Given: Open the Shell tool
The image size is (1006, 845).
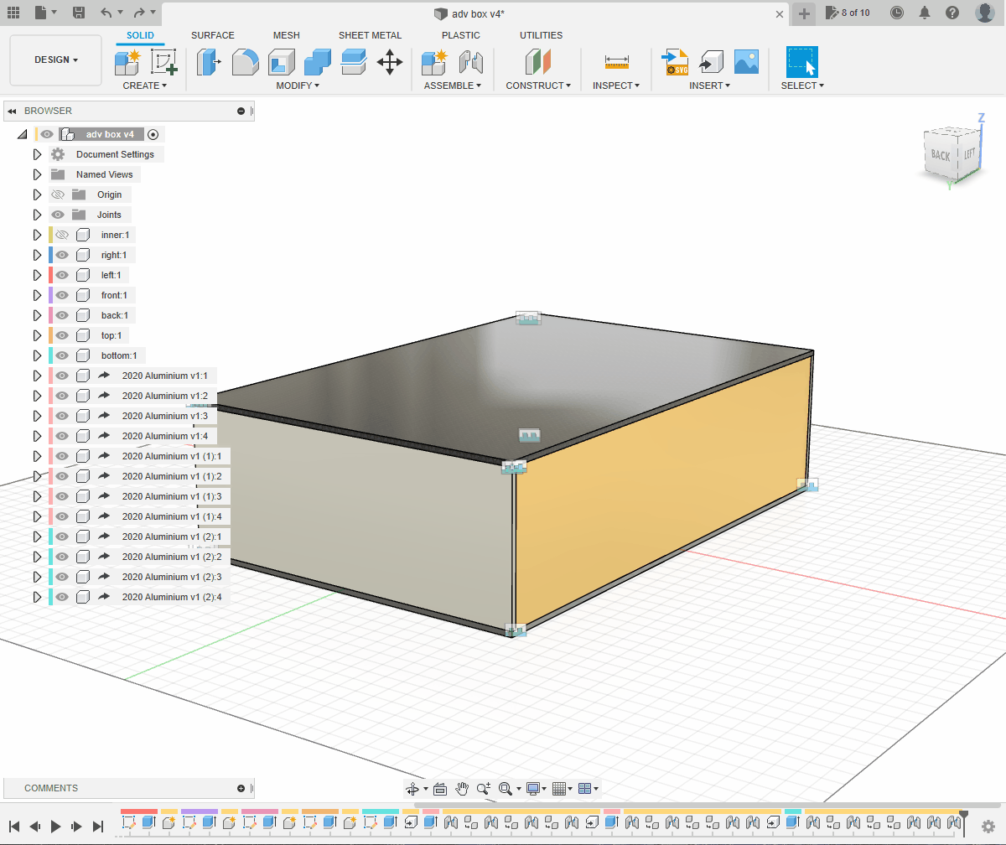Looking at the screenshot, I should (281, 62).
